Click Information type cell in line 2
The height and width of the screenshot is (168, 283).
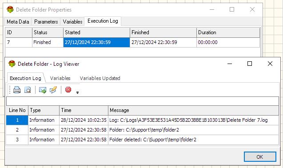pyautogui.click(x=44, y=130)
